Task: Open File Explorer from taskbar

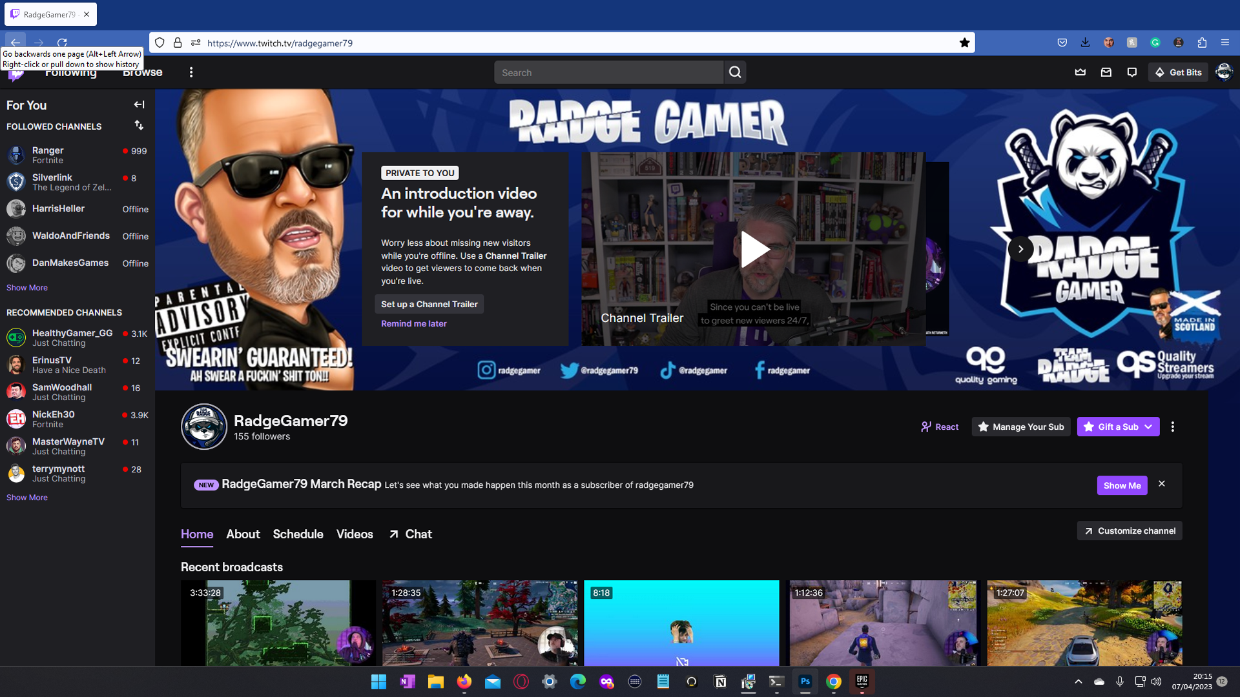Action: 435,682
